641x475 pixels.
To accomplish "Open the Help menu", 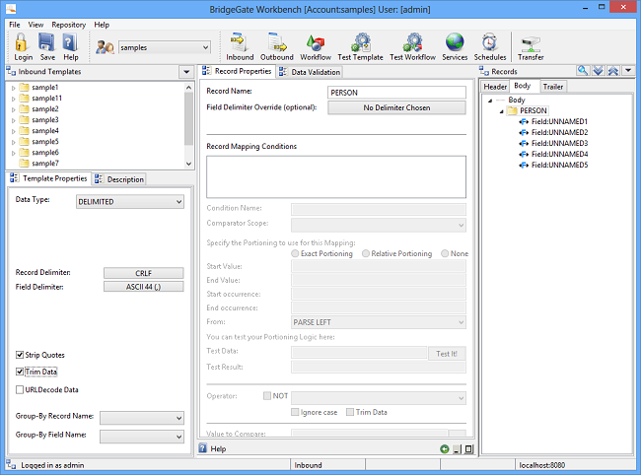I will (102, 25).
